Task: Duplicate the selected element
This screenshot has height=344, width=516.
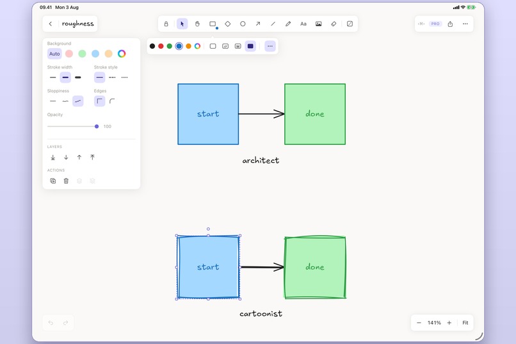Action: coord(53,181)
